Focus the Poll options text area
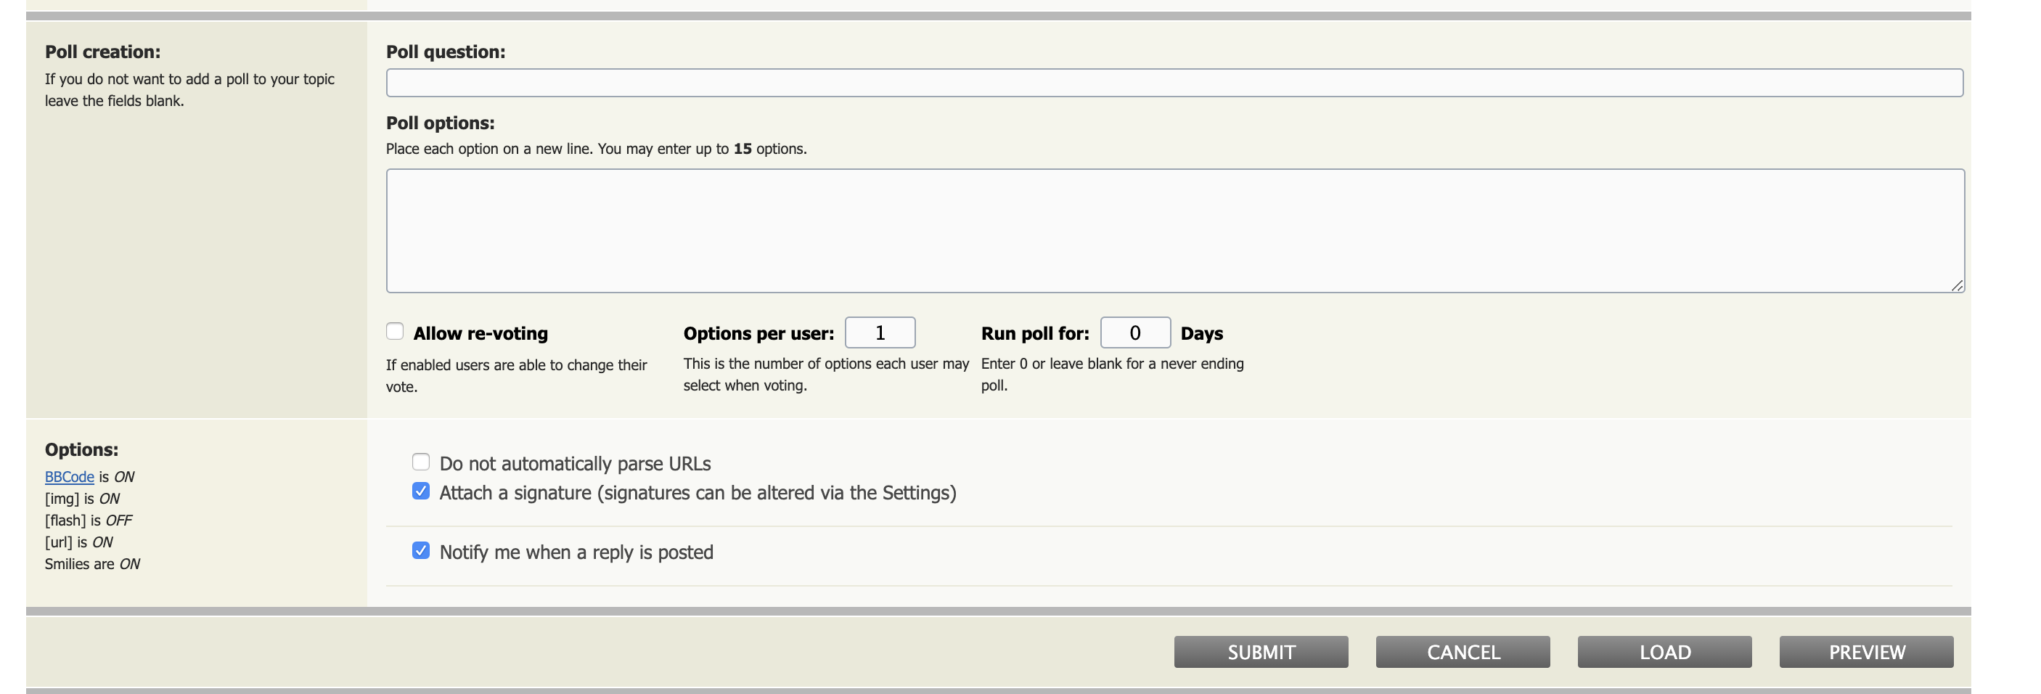The image size is (2041, 694). tap(1174, 229)
